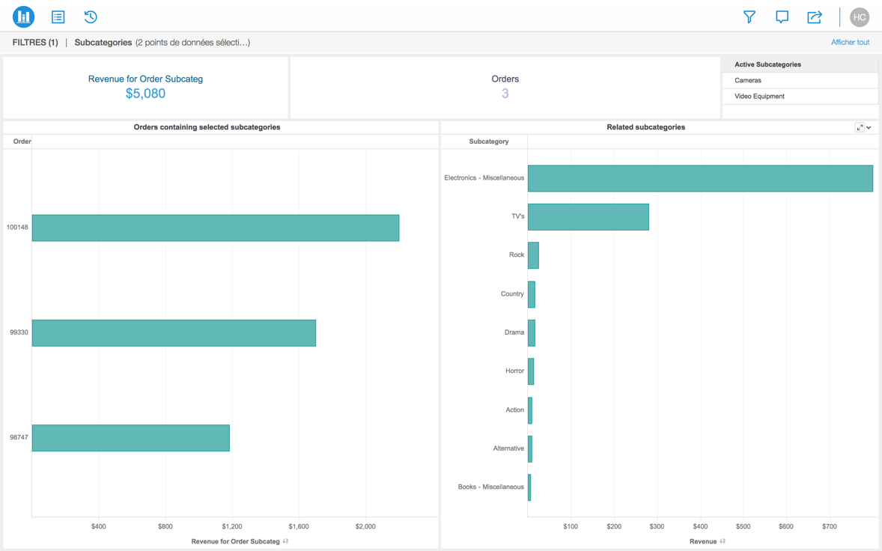
Task: Open the dashboard view icon
Action: (24, 17)
